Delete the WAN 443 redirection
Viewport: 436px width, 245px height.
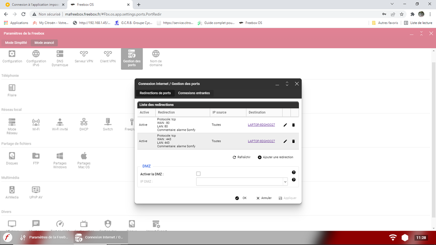[x=293, y=141]
